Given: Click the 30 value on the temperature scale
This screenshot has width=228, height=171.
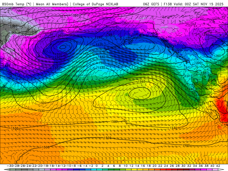Looking at the screenshot, I should pos(183,166).
